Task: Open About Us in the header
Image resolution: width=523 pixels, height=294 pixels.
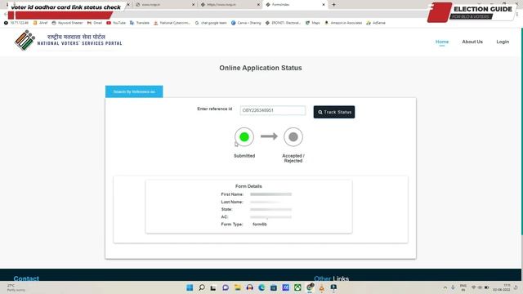Action: pyautogui.click(x=472, y=42)
